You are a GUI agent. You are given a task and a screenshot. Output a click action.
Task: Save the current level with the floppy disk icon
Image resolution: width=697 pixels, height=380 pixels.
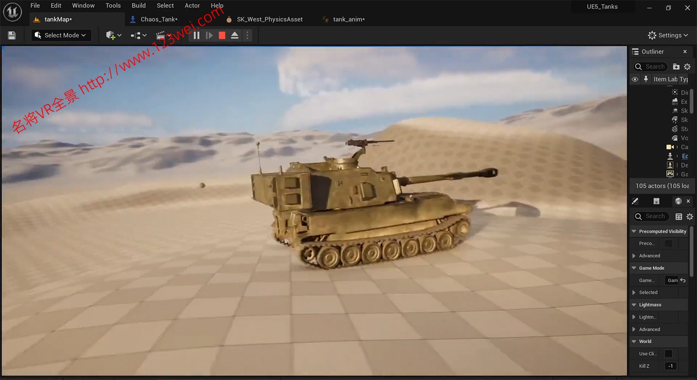pyautogui.click(x=12, y=35)
